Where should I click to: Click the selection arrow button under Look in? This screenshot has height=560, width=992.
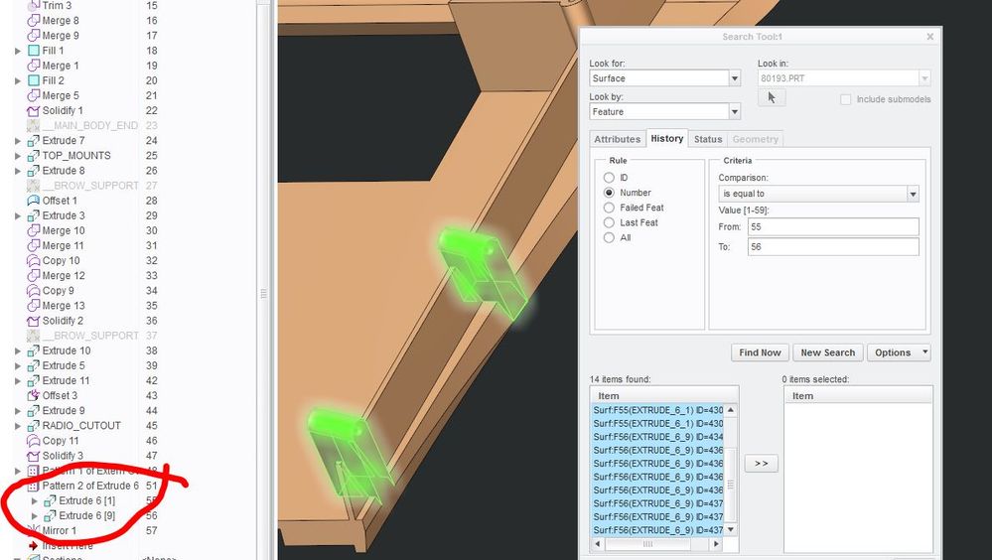tap(772, 97)
